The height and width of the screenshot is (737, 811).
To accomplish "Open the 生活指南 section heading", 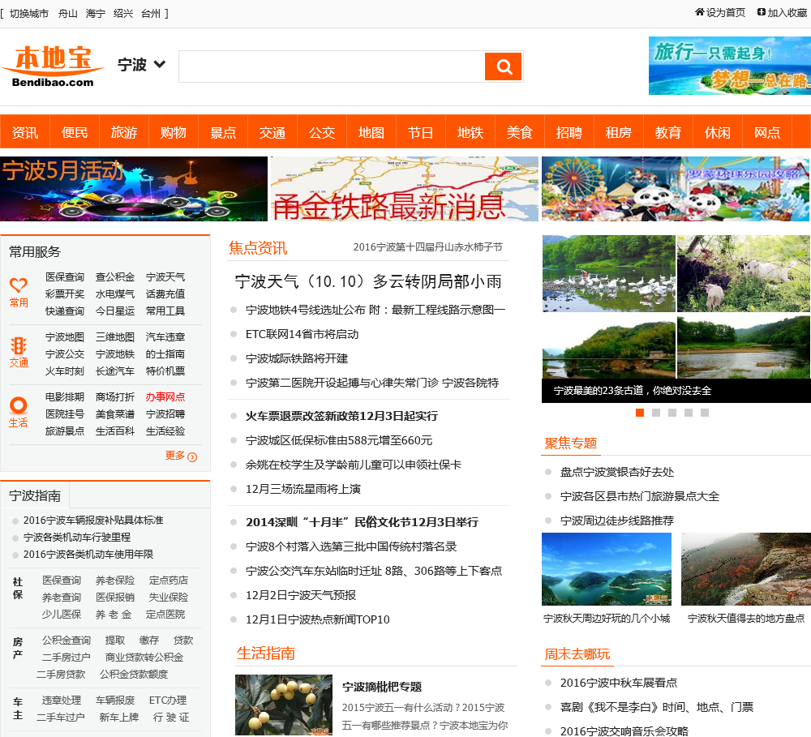I will pos(266,653).
